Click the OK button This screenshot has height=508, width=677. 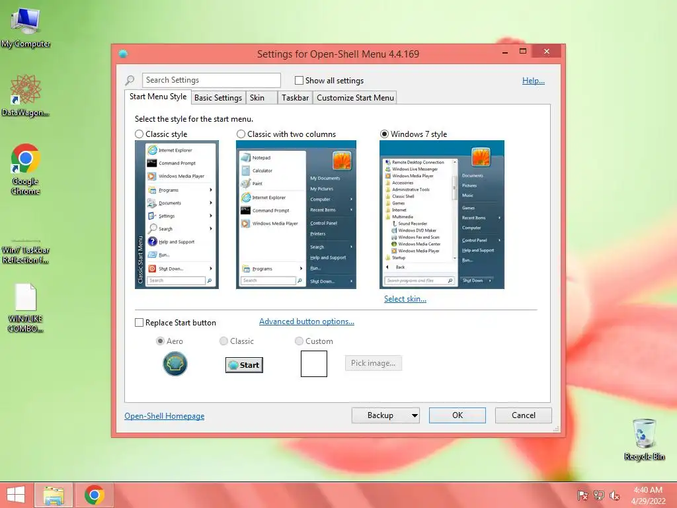pyautogui.click(x=458, y=415)
